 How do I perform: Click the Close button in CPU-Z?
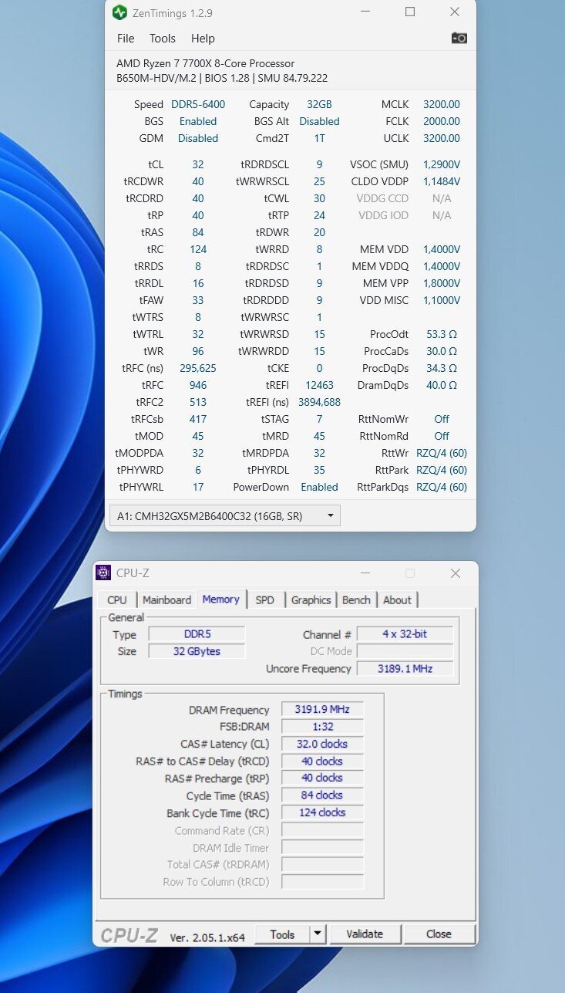(439, 934)
